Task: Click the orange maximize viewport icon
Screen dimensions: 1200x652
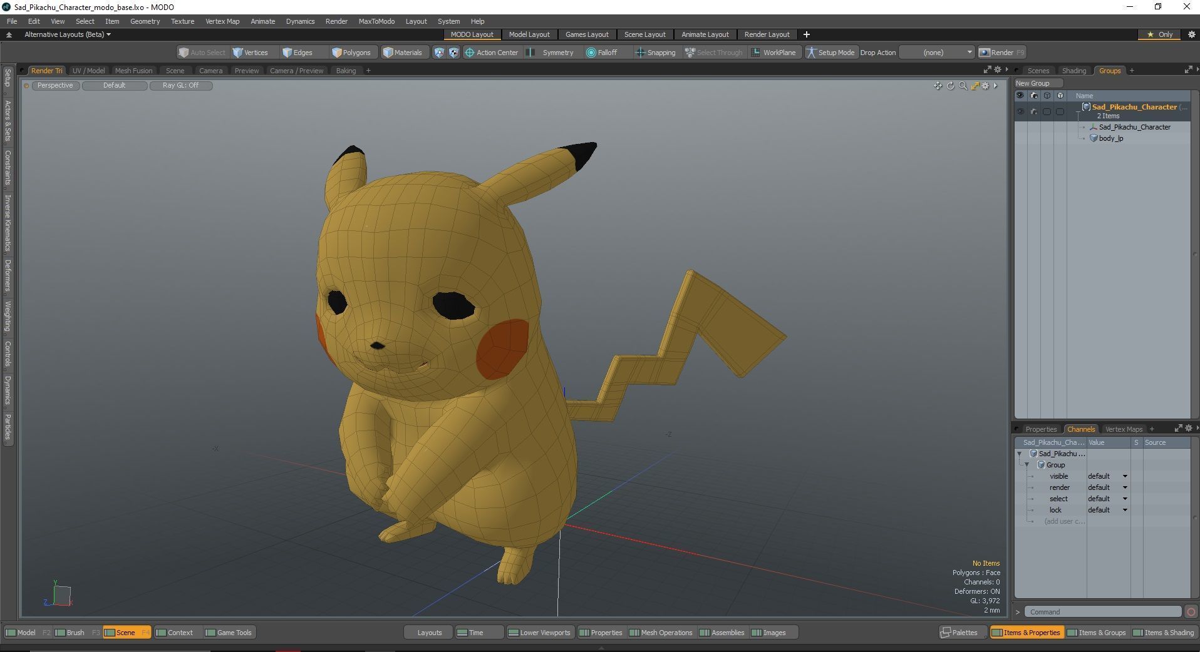Action: pyautogui.click(x=975, y=86)
